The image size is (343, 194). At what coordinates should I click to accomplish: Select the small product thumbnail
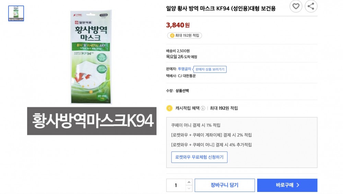click(16, 14)
